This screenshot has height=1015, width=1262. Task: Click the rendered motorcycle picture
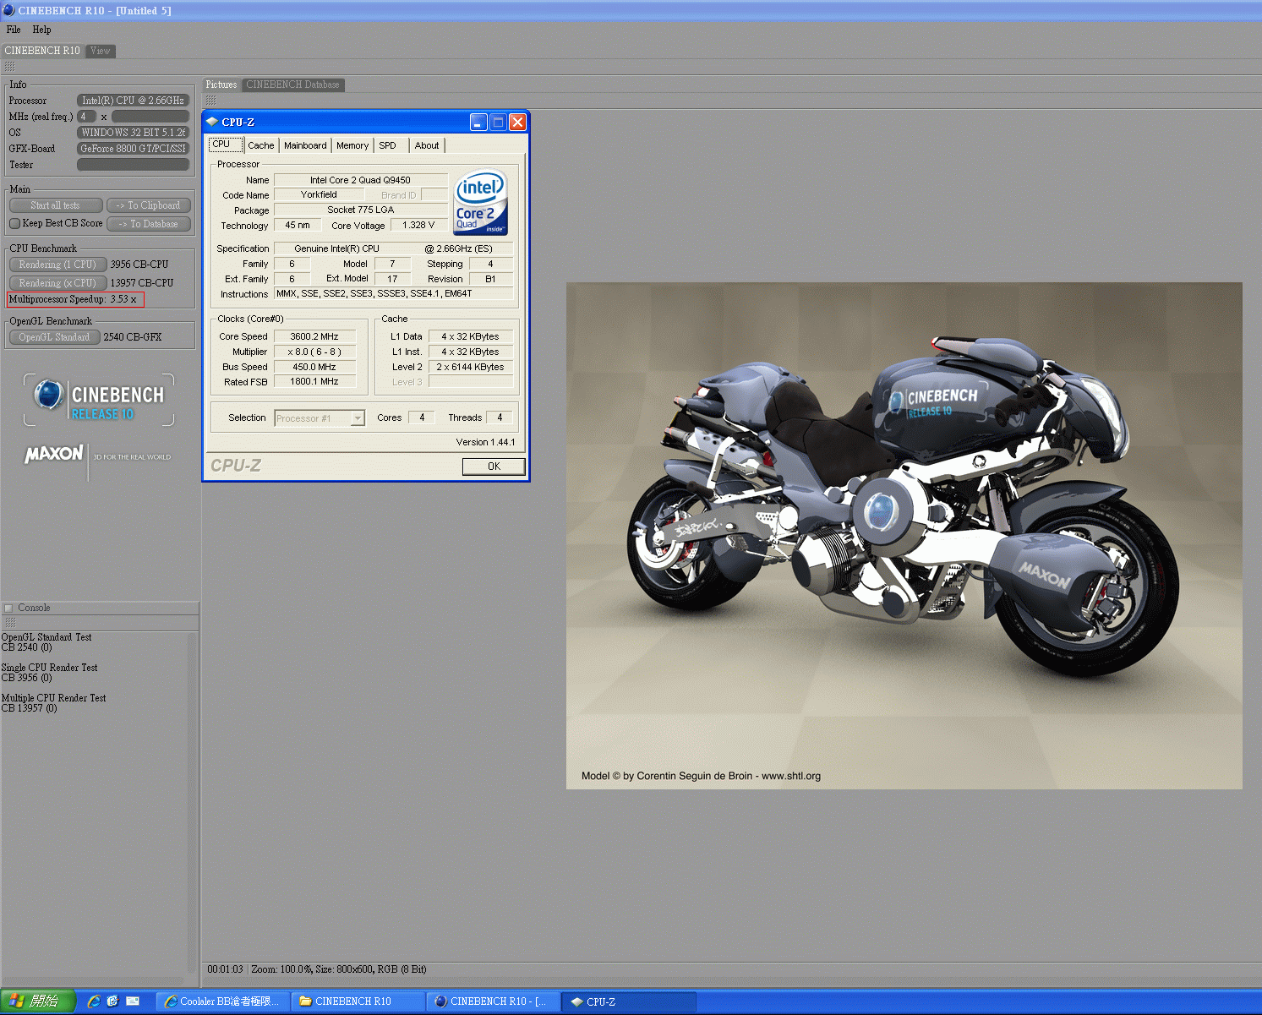click(904, 536)
